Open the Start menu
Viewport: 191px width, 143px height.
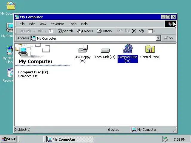(x=9, y=139)
